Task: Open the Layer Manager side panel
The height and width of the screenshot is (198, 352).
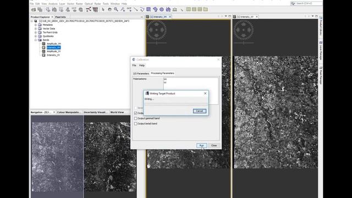Action: point(321,51)
